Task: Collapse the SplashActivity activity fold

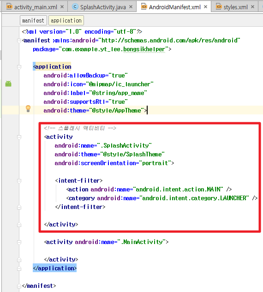Action: click(x=19, y=137)
